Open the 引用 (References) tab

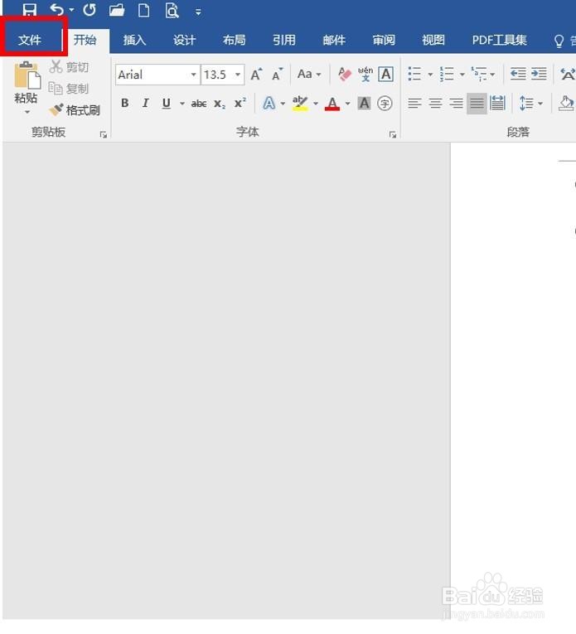coord(283,40)
